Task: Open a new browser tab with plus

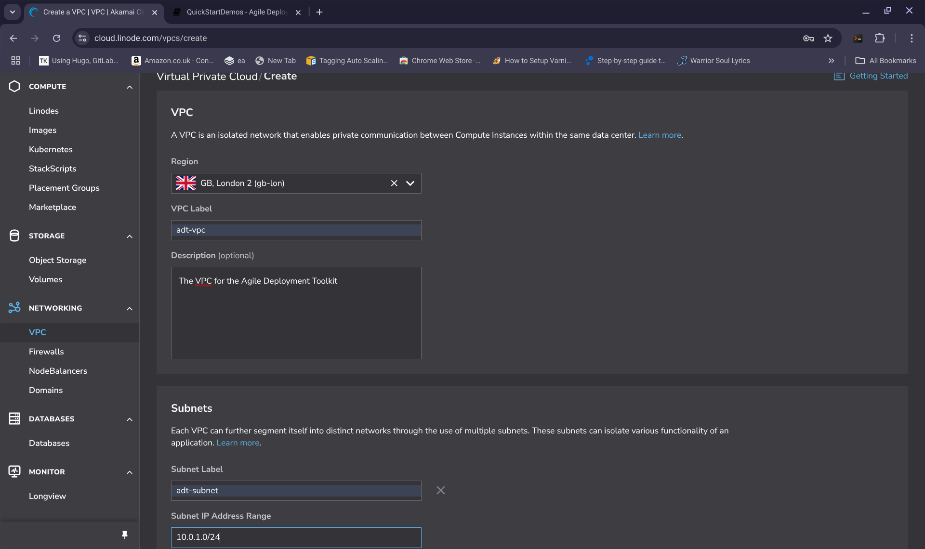Action: pos(319,12)
